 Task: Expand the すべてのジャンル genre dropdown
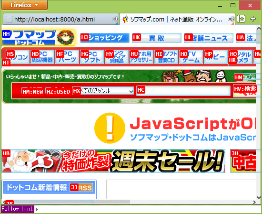coord(103,91)
